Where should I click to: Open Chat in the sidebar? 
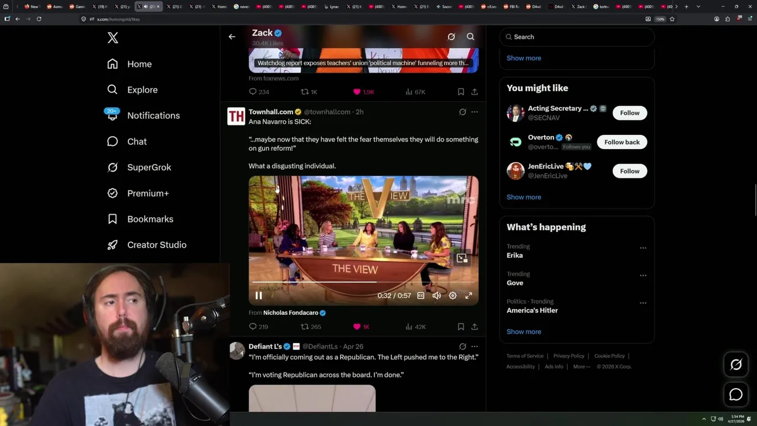[x=127, y=141]
